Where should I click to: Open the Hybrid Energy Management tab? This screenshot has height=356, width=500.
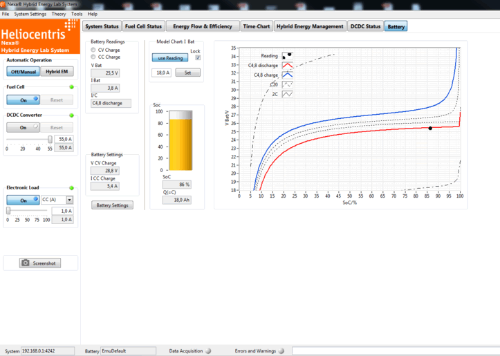309,26
